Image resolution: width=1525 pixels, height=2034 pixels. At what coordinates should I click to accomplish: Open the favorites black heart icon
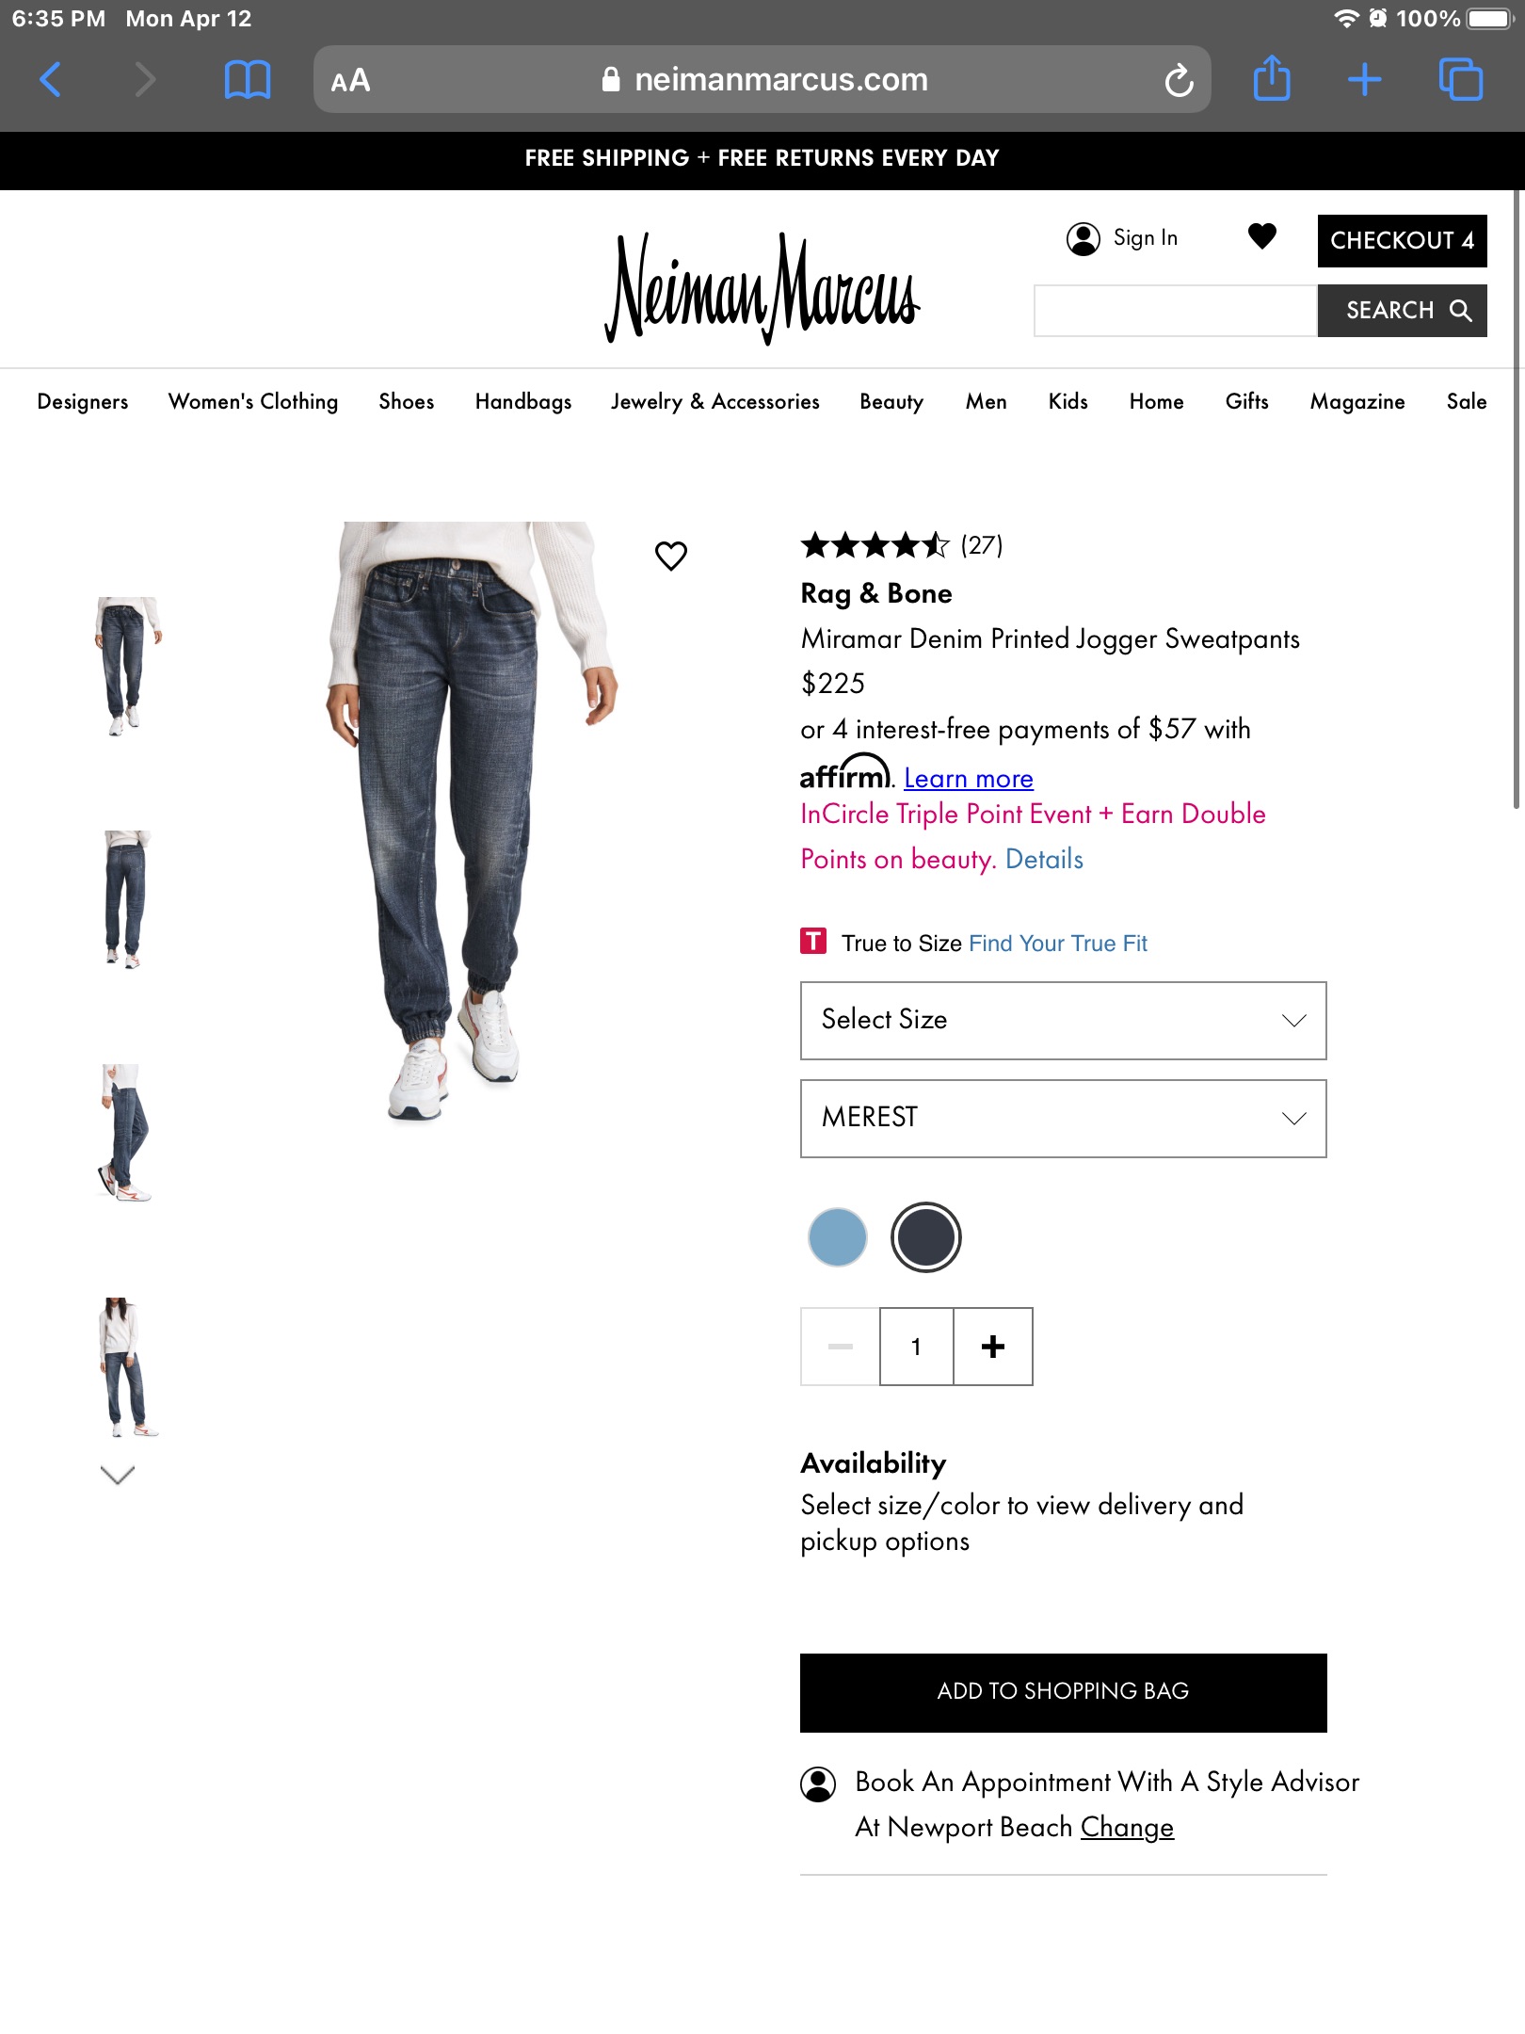click(x=1261, y=236)
